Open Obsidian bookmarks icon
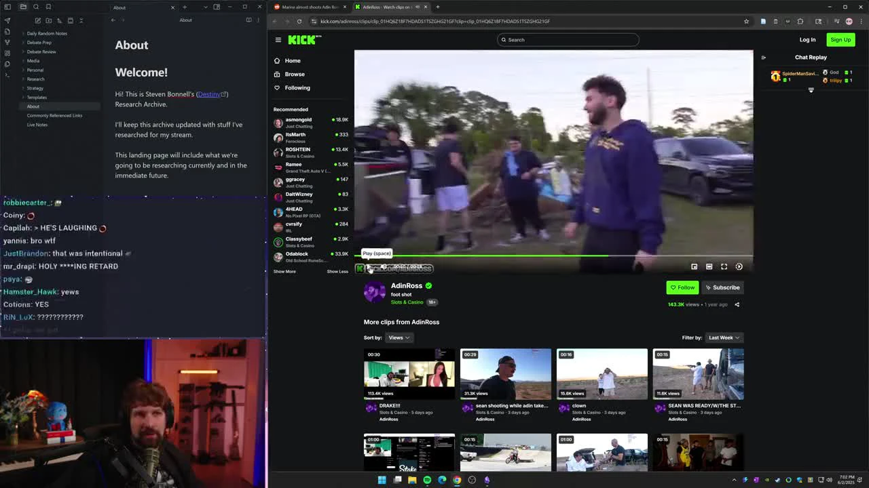This screenshot has height=488, width=869. click(x=48, y=7)
